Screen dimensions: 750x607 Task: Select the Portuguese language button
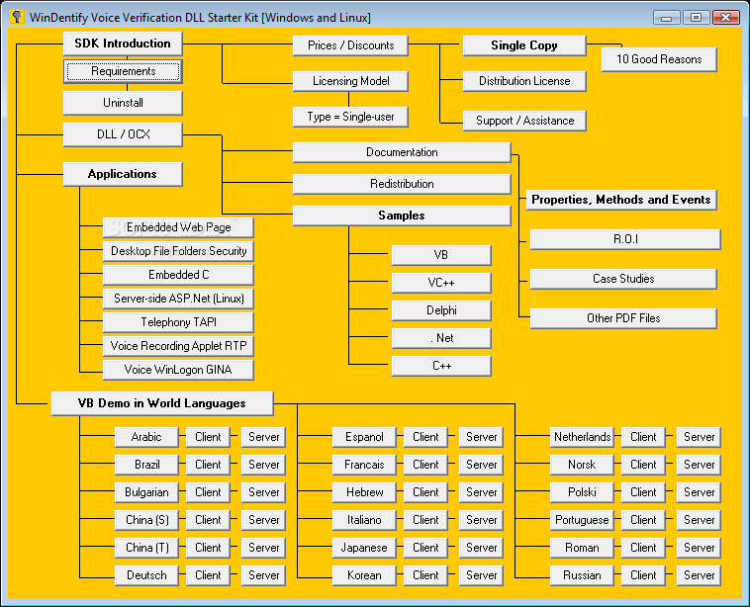point(582,520)
